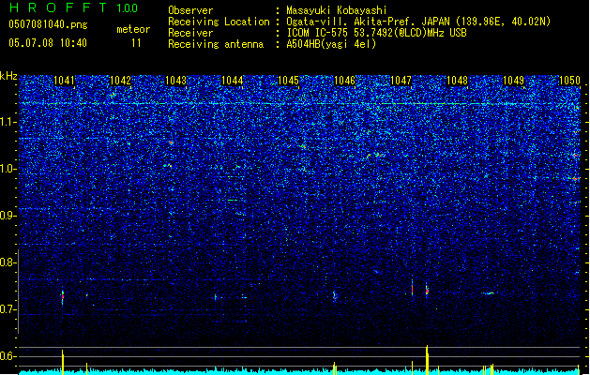Click the 1043 time marker
The image size is (590, 375).
pyautogui.click(x=176, y=81)
